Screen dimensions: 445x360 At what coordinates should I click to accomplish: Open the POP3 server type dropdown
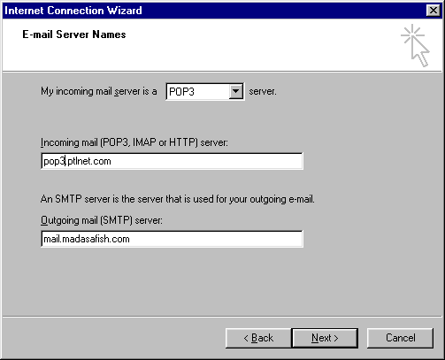tap(205, 92)
